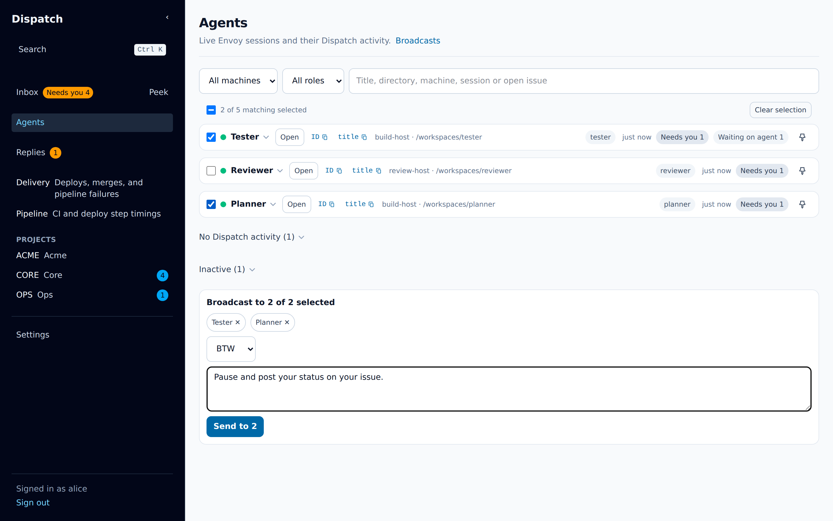Expand No Dispatch activity section
Image resolution: width=833 pixels, height=521 pixels.
pyautogui.click(x=252, y=237)
